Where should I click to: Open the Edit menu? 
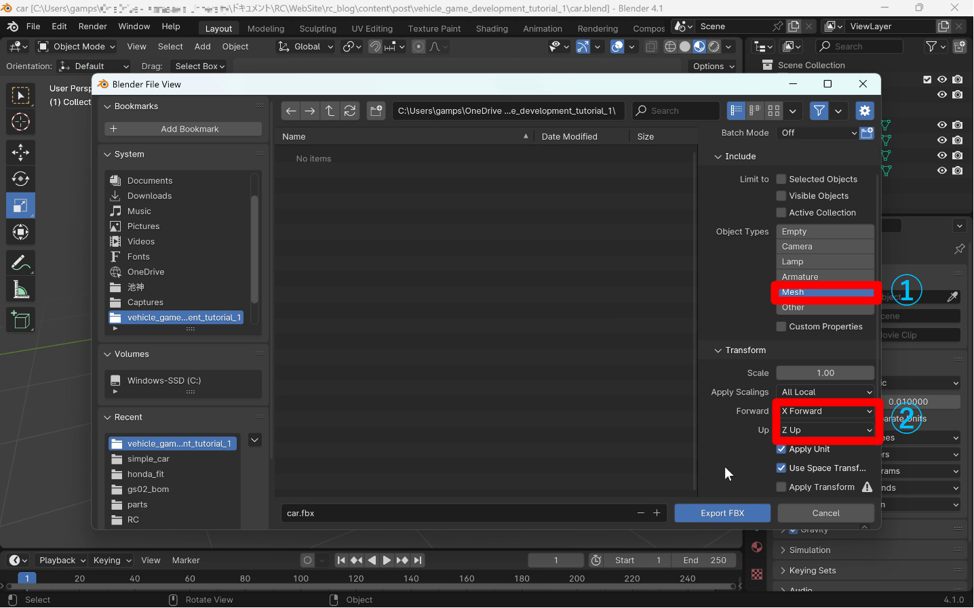pyautogui.click(x=59, y=26)
